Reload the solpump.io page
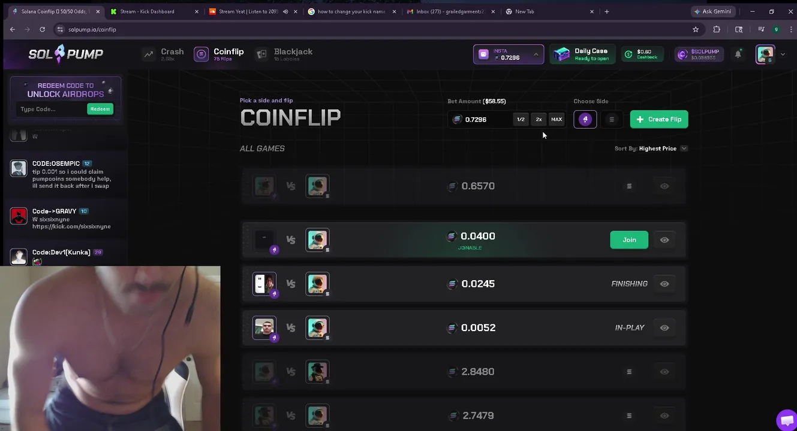The width and height of the screenshot is (797, 431). tap(42, 29)
